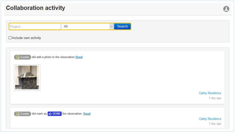Open the Hood link in the done activity
This screenshot has width=235, height=133.
87,114
